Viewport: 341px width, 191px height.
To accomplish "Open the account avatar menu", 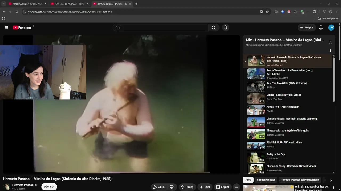I will pyautogui.click(x=331, y=28).
